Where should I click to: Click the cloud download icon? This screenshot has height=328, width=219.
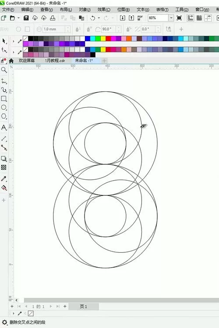[x=35, y=18]
